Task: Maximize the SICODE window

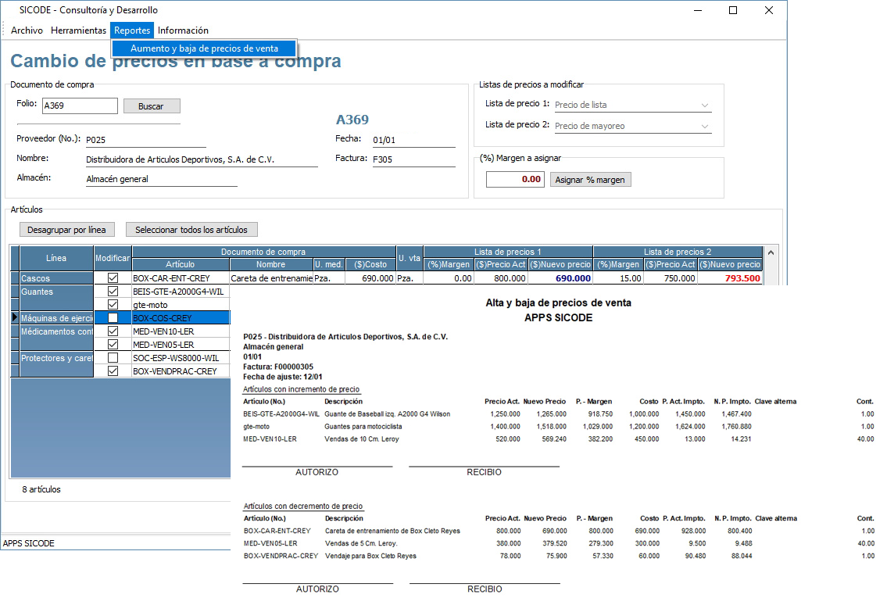Action: (x=733, y=10)
